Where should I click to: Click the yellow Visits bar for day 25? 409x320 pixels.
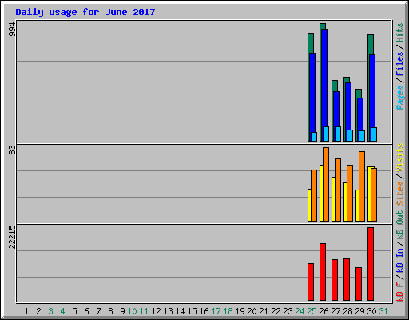coord(309,205)
